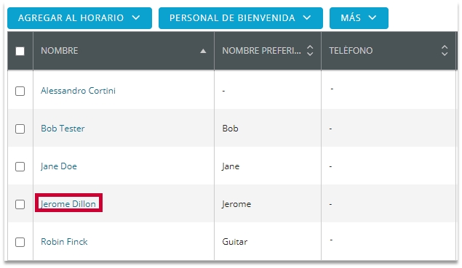Click sort arrows on Teléfono column
This screenshot has height=268, width=462.
445,51
